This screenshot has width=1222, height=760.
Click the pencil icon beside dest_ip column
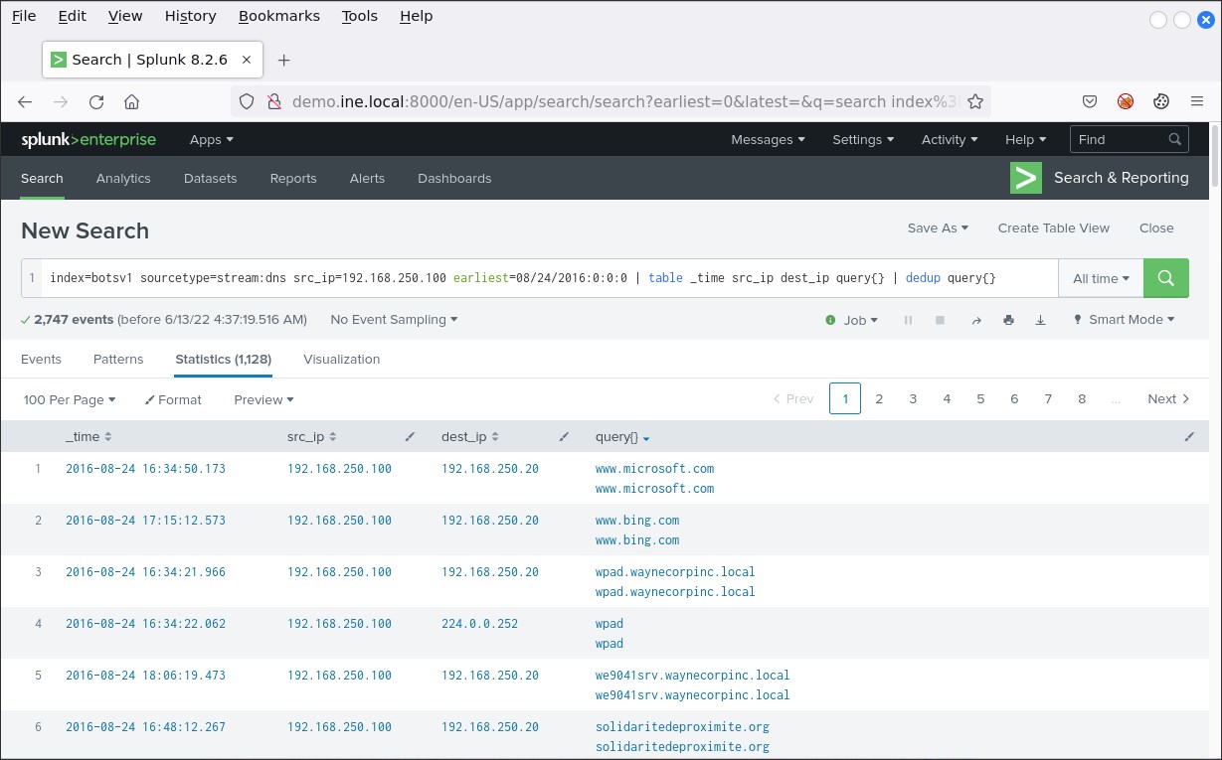point(564,437)
